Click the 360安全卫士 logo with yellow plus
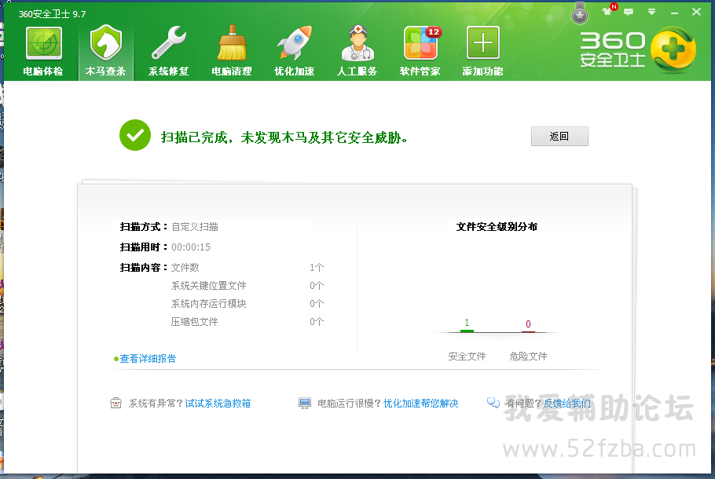The width and height of the screenshot is (715, 479). coord(638,49)
